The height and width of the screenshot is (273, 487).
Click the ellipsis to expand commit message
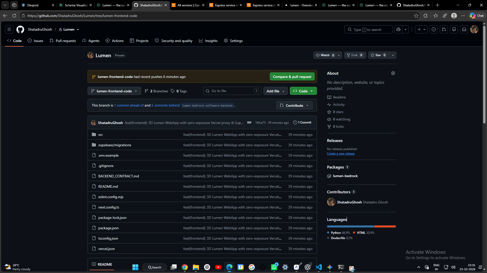pos(249,122)
